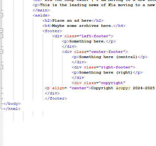Click the closing body tag

tap(12, 104)
